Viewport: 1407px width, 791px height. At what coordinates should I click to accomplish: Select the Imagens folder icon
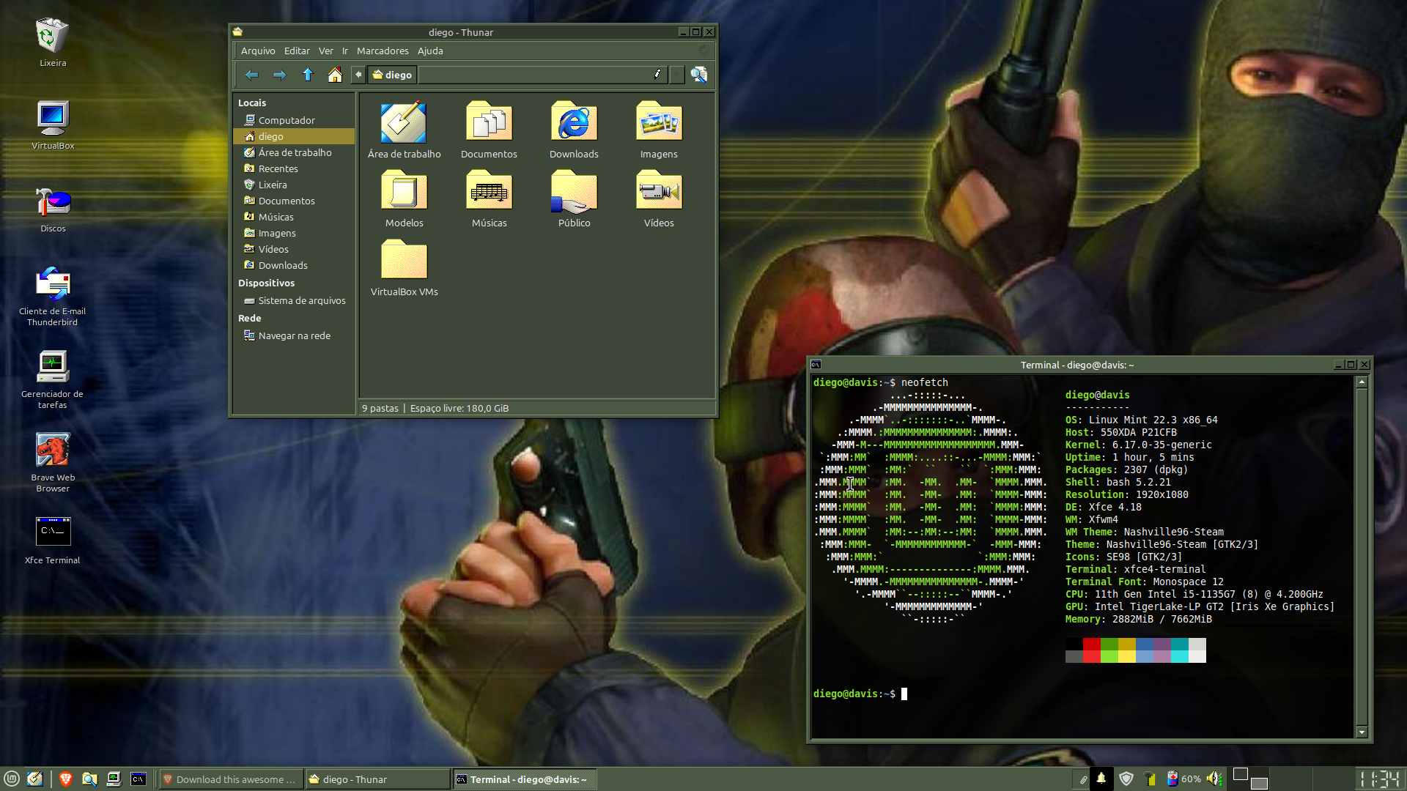click(659, 122)
